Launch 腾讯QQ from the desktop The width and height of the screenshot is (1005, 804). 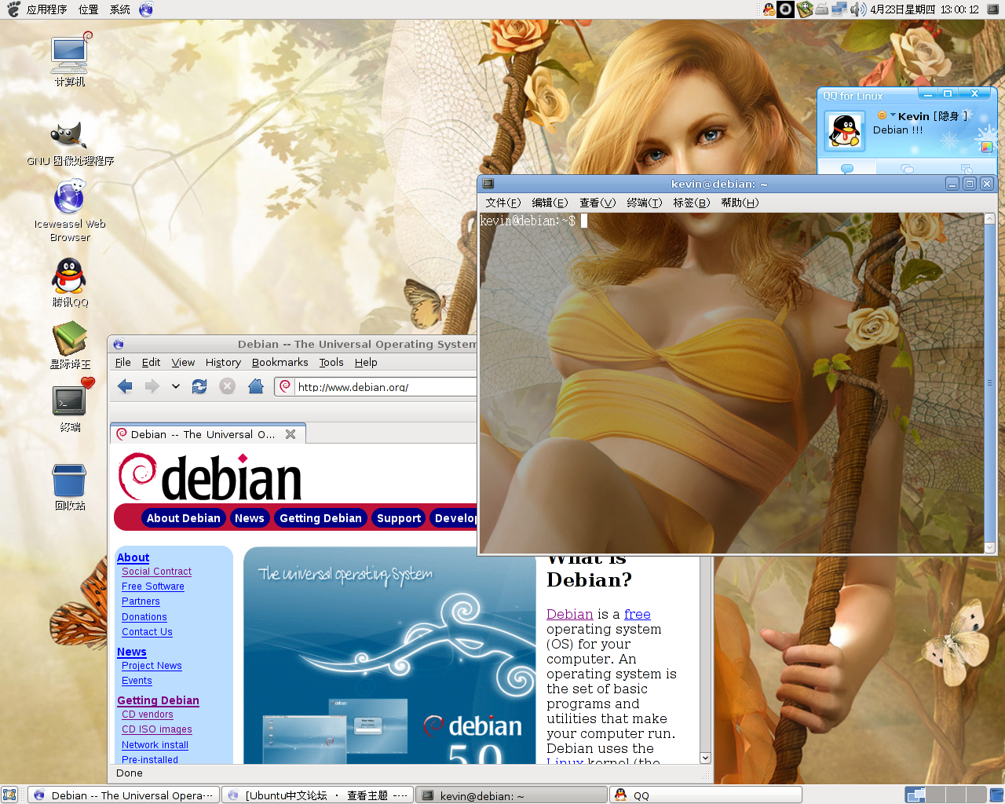pyautogui.click(x=70, y=282)
